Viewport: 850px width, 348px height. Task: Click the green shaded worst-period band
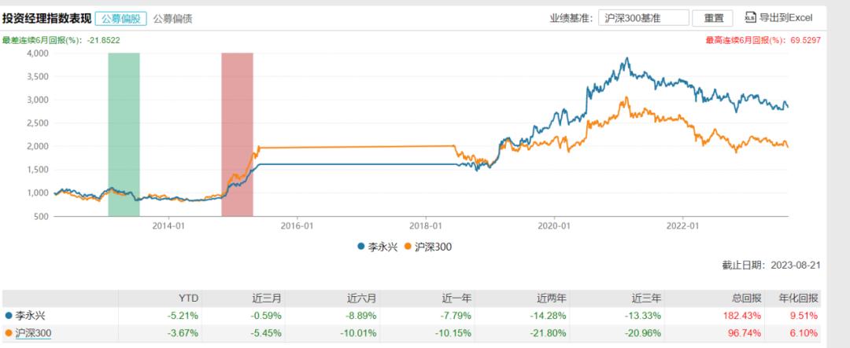pos(124,134)
